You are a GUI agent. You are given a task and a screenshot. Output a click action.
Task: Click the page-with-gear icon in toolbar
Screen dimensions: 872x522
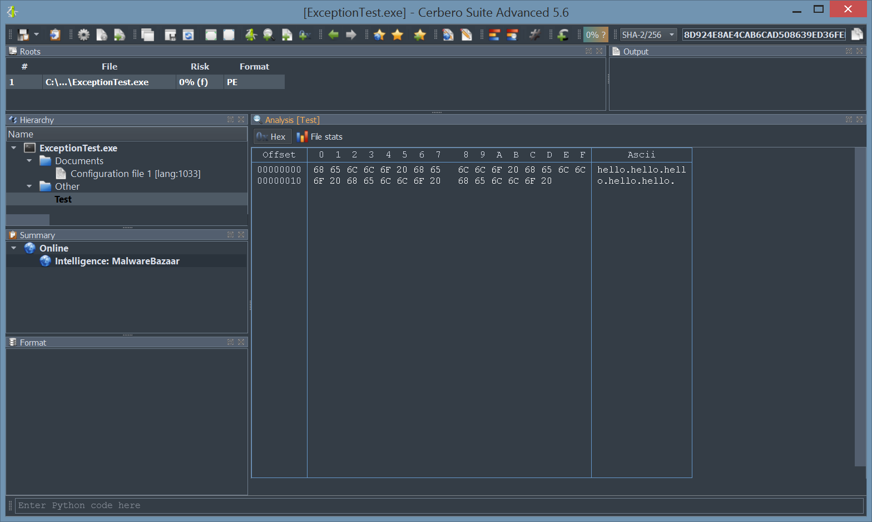click(x=102, y=35)
